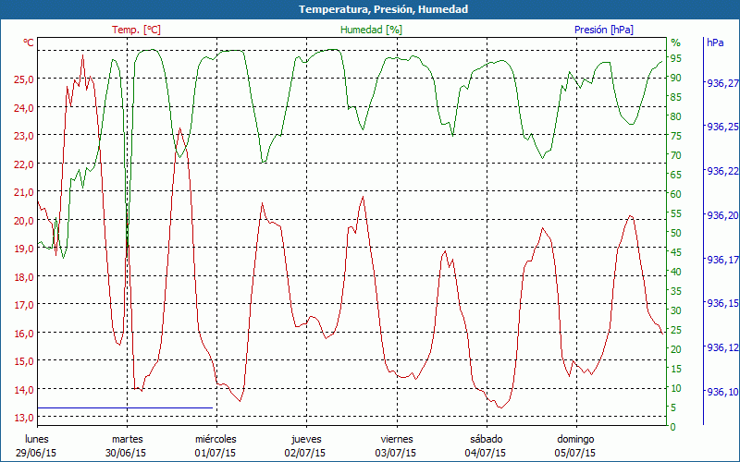Click the green '%' axis unit label
The image size is (740, 462).
(675, 43)
